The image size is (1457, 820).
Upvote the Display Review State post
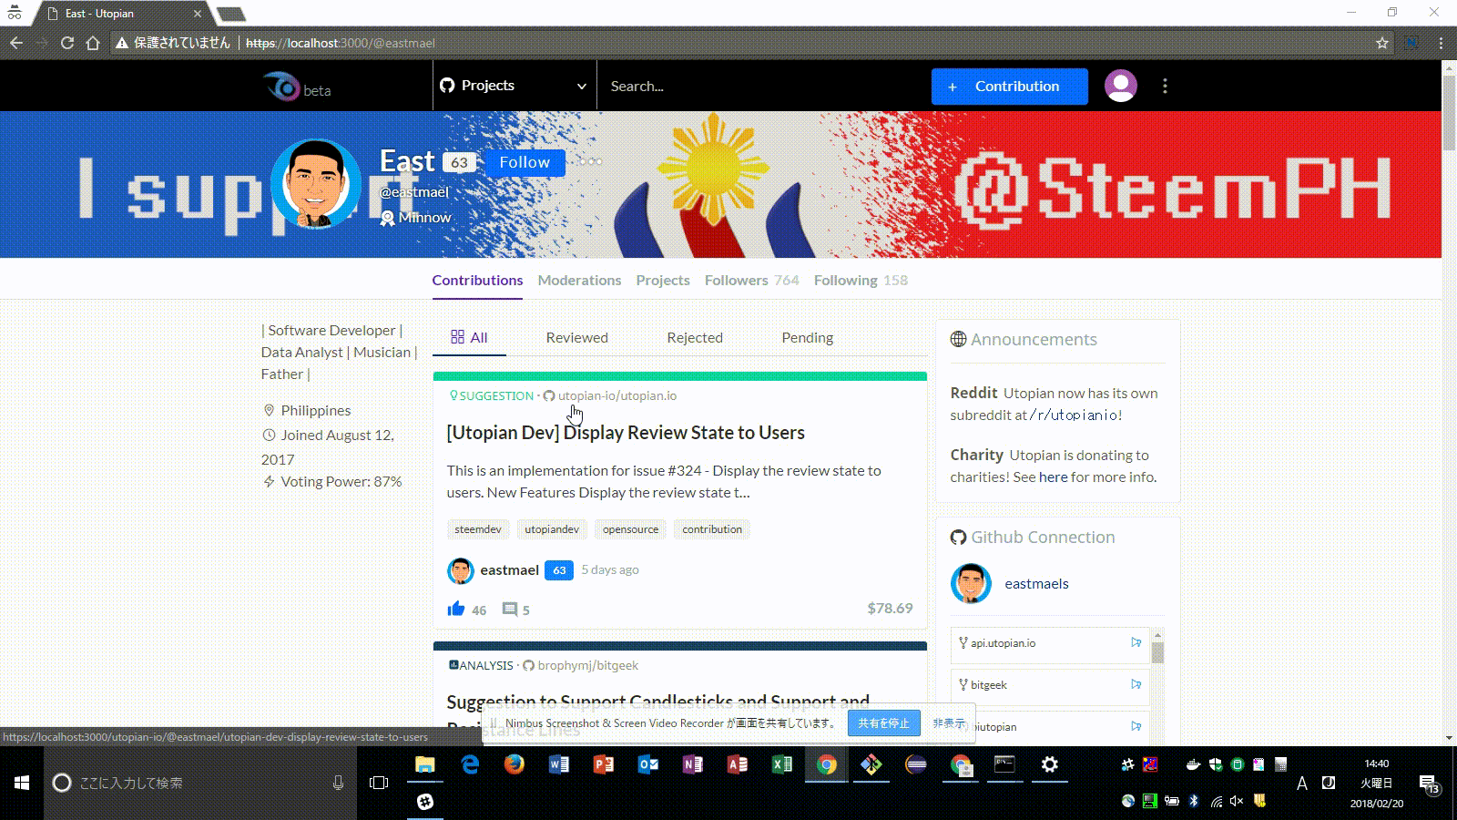[456, 609]
